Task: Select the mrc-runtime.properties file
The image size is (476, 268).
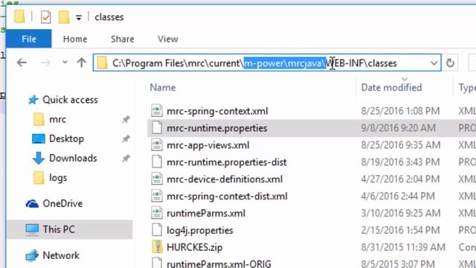Action: [216, 128]
